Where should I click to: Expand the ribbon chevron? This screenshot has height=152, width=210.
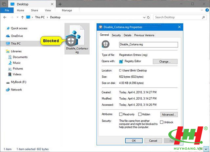tap(202, 10)
